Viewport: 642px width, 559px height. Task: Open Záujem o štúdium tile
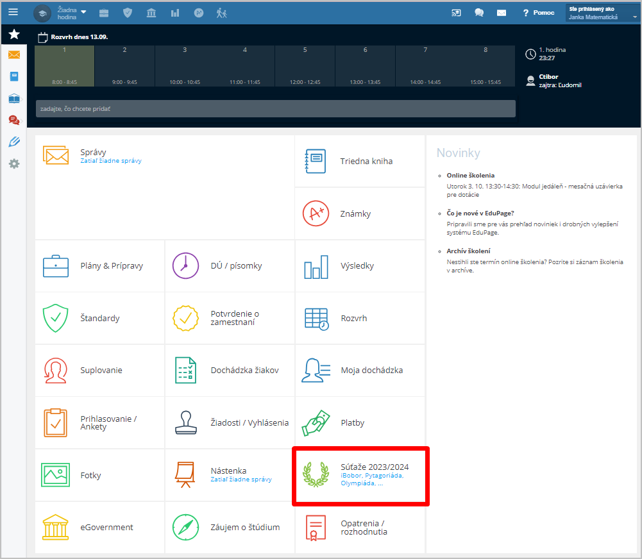pos(230,528)
